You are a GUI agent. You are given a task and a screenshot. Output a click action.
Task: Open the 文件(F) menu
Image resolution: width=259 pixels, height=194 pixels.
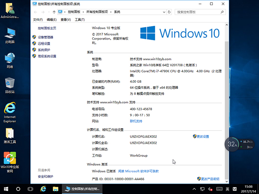(x=38, y=19)
